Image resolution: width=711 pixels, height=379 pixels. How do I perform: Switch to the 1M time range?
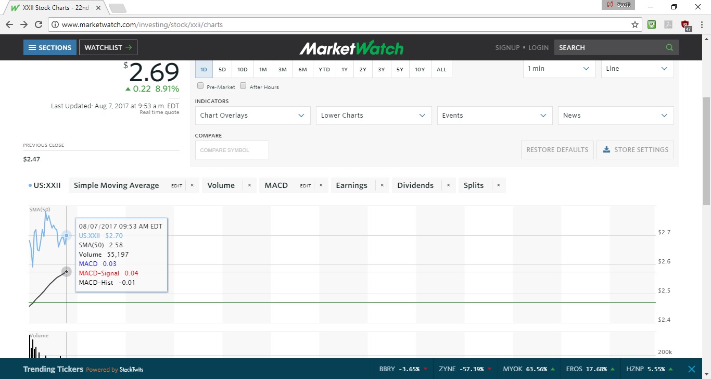pos(263,69)
